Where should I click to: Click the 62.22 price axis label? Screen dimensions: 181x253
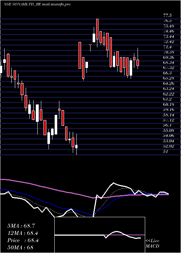(x=169, y=94)
